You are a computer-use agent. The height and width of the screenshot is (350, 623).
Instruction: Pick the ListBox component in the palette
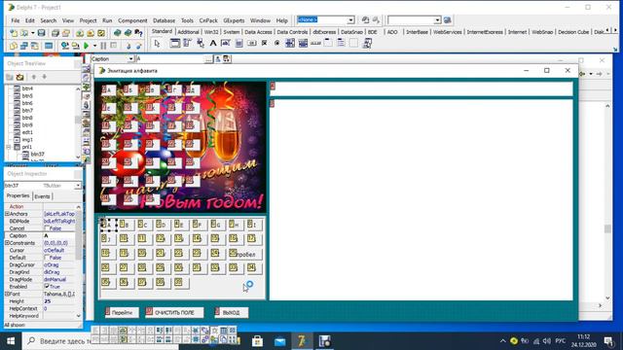(x=290, y=44)
